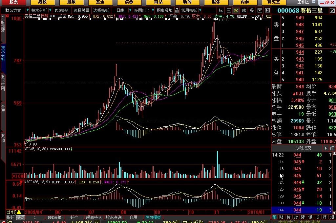Toggle the 细 detail button beside 分时成交
The height and width of the screenshot is (223, 336).
click(332, 148)
